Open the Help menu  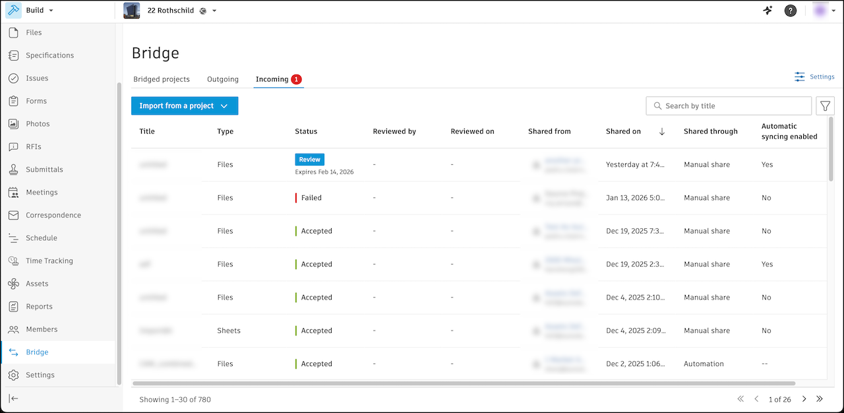coord(790,11)
